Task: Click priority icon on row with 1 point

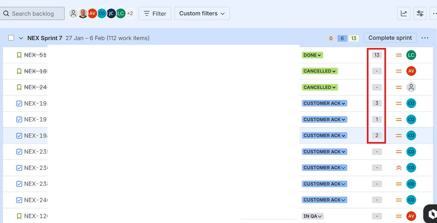Action: coord(399,120)
